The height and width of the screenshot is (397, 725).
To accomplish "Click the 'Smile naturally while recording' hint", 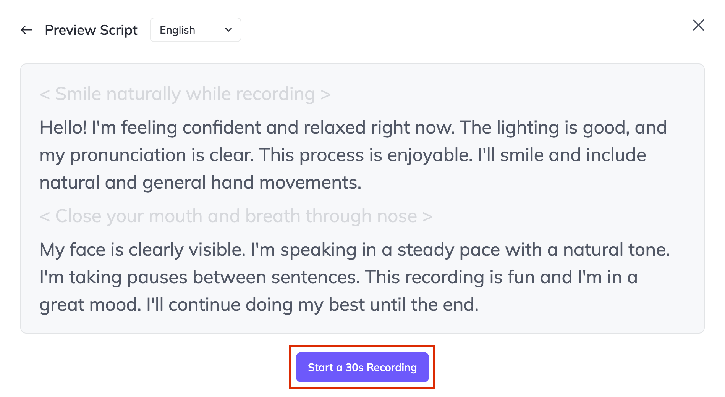I will pos(185,94).
